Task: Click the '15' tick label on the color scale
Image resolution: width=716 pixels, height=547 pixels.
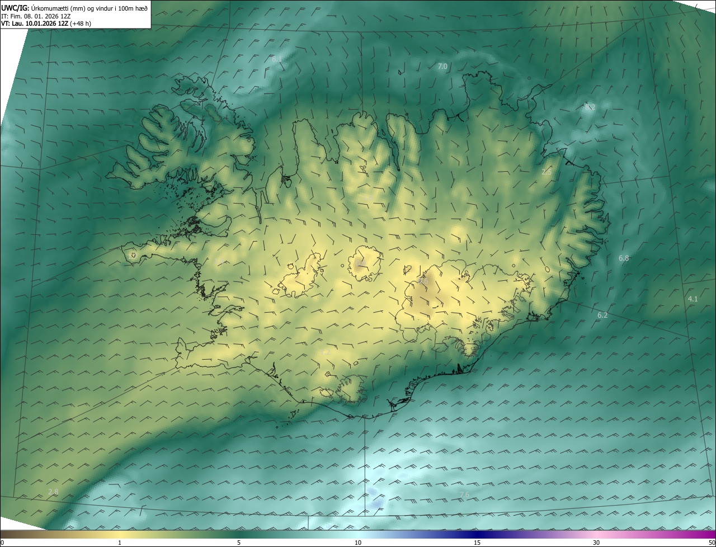Action: [x=477, y=543]
